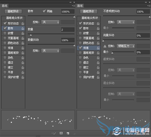Open the 钢笔压力 control dropdown
The image size is (151, 137).
[x=126, y=46]
